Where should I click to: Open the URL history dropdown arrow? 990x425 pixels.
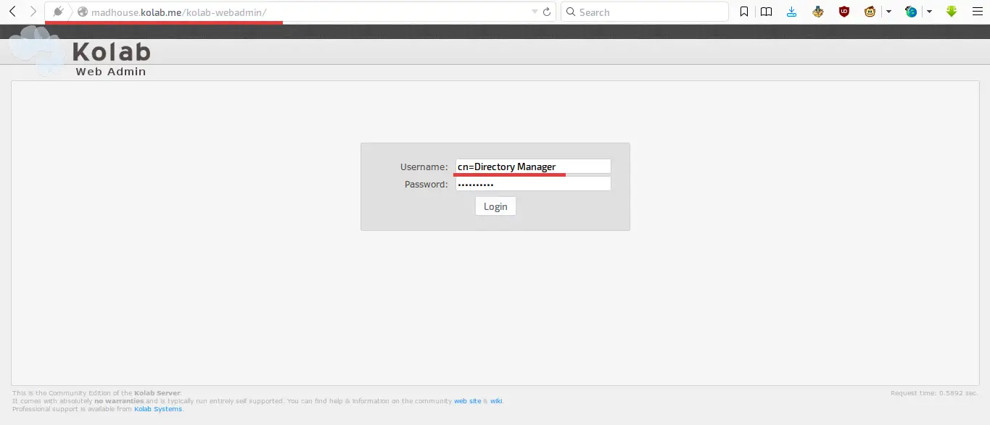coord(535,12)
